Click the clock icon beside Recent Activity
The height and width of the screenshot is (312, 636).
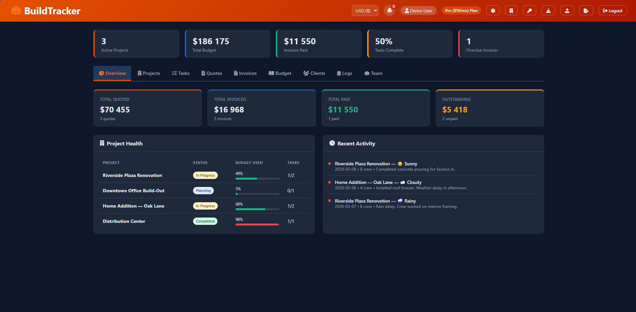point(332,143)
